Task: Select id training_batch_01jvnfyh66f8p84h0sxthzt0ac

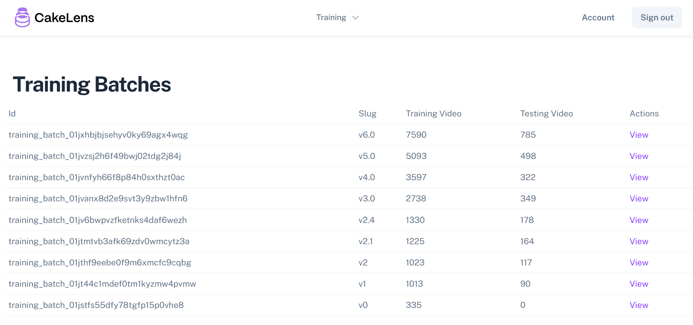Action: [x=97, y=177]
